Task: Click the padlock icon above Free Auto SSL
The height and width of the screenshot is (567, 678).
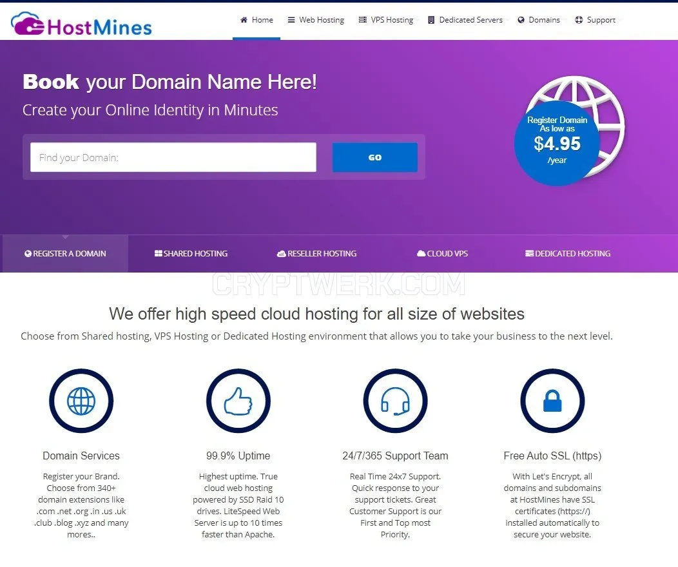Action: tap(552, 401)
